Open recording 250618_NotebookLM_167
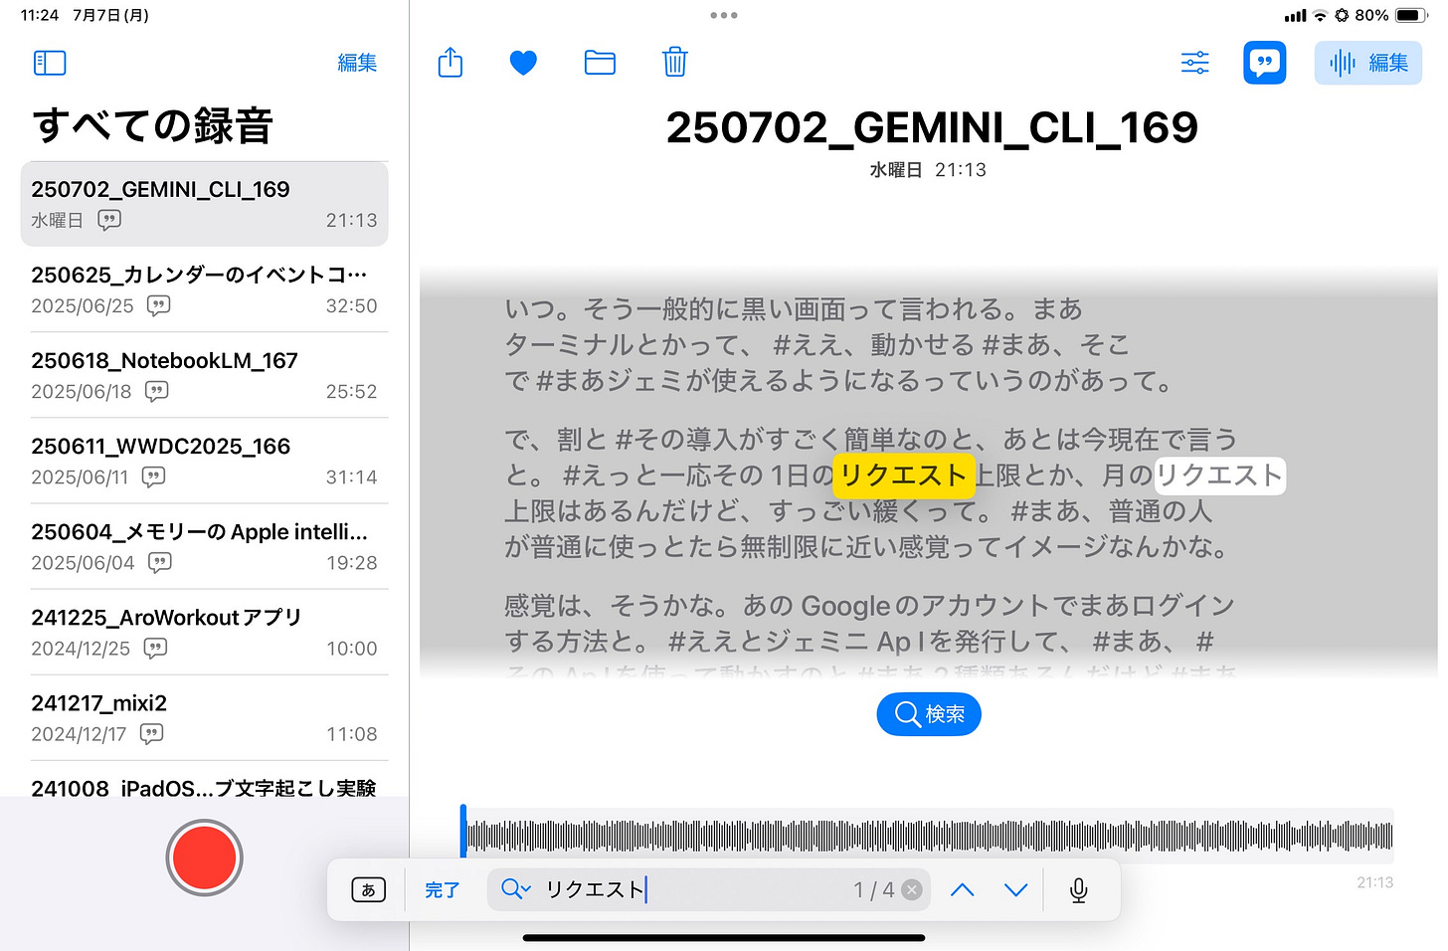 click(204, 375)
